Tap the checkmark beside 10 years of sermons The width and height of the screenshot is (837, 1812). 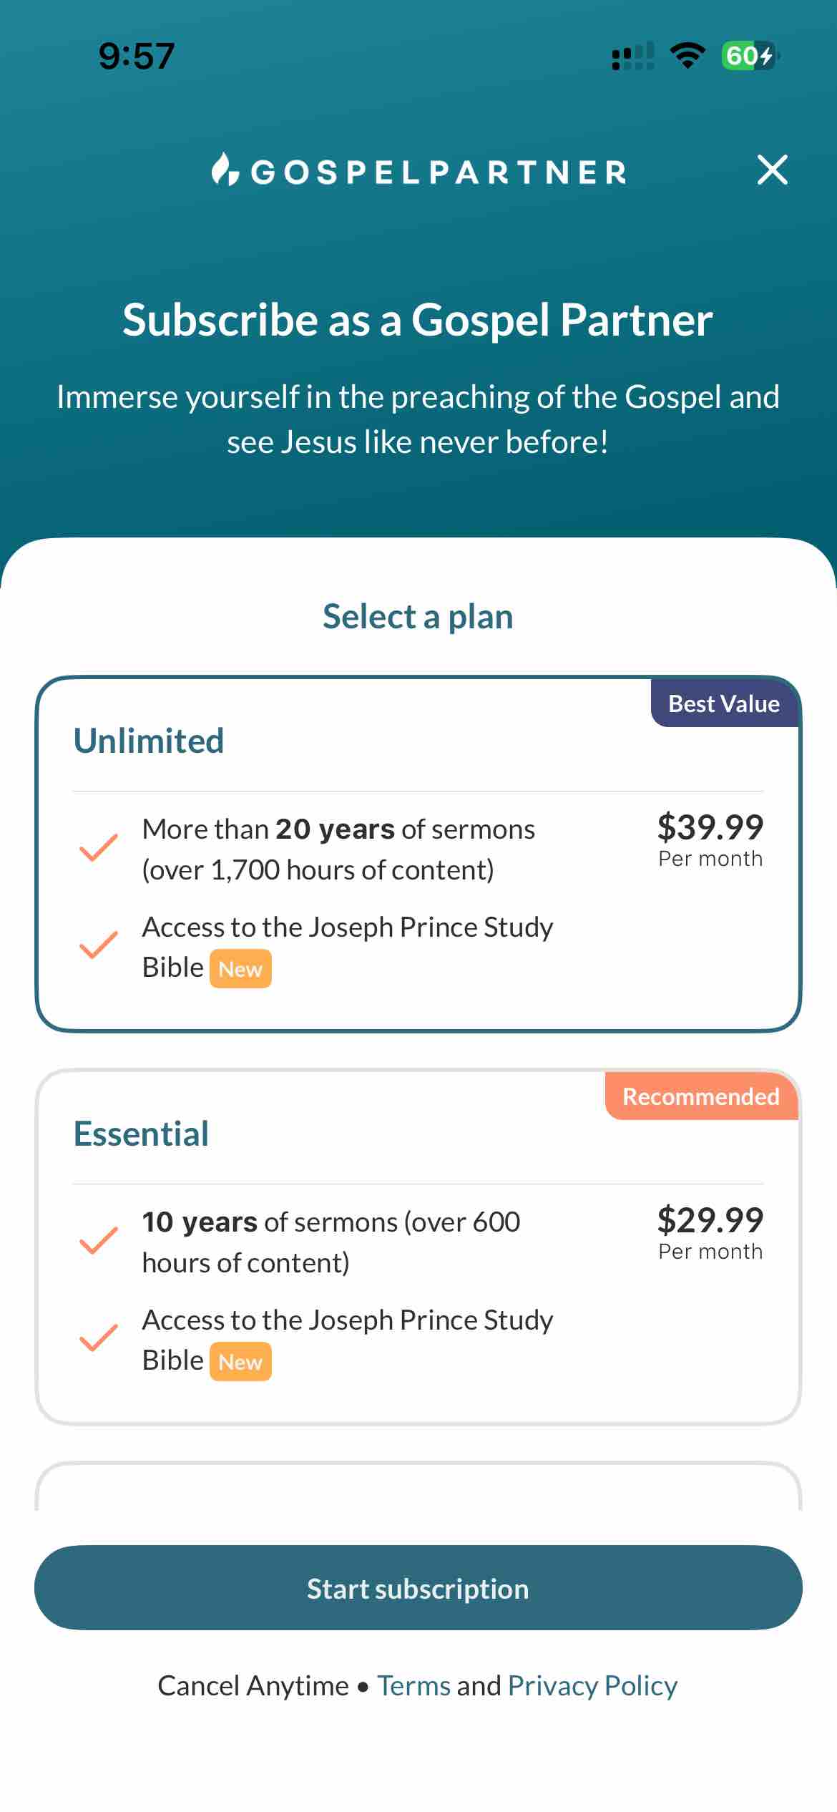point(98,1241)
